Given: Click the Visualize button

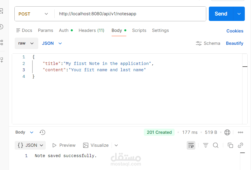Looking at the screenshot, I should pyautogui.click(x=96, y=145).
